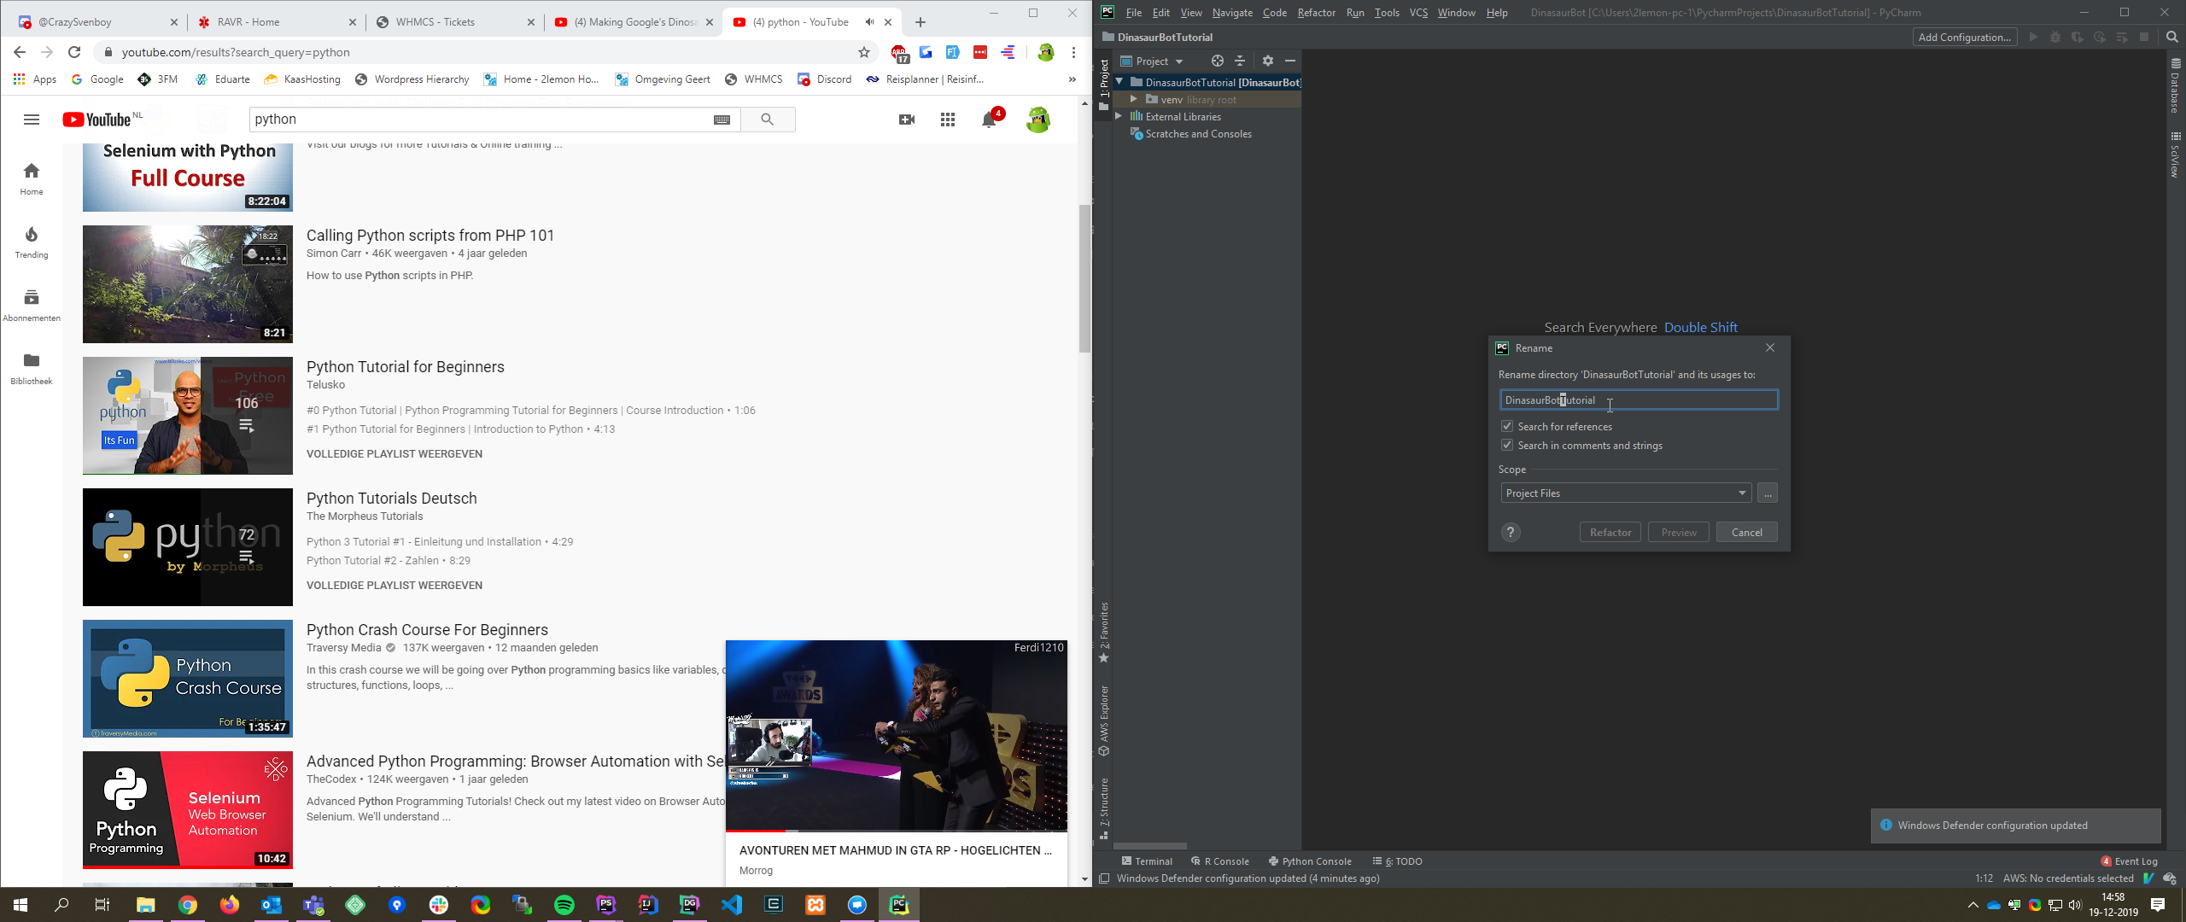Open Spotify from the taskbar
This screenshot has height=922, width=2186.
[564, 905]
